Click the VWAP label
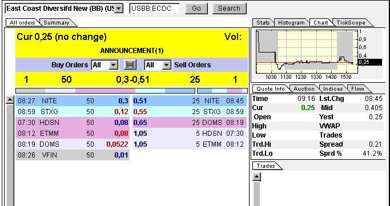Image resolution: width=390 pixels, height=206 pixels. pyautogui.click(x=329, y=126)
